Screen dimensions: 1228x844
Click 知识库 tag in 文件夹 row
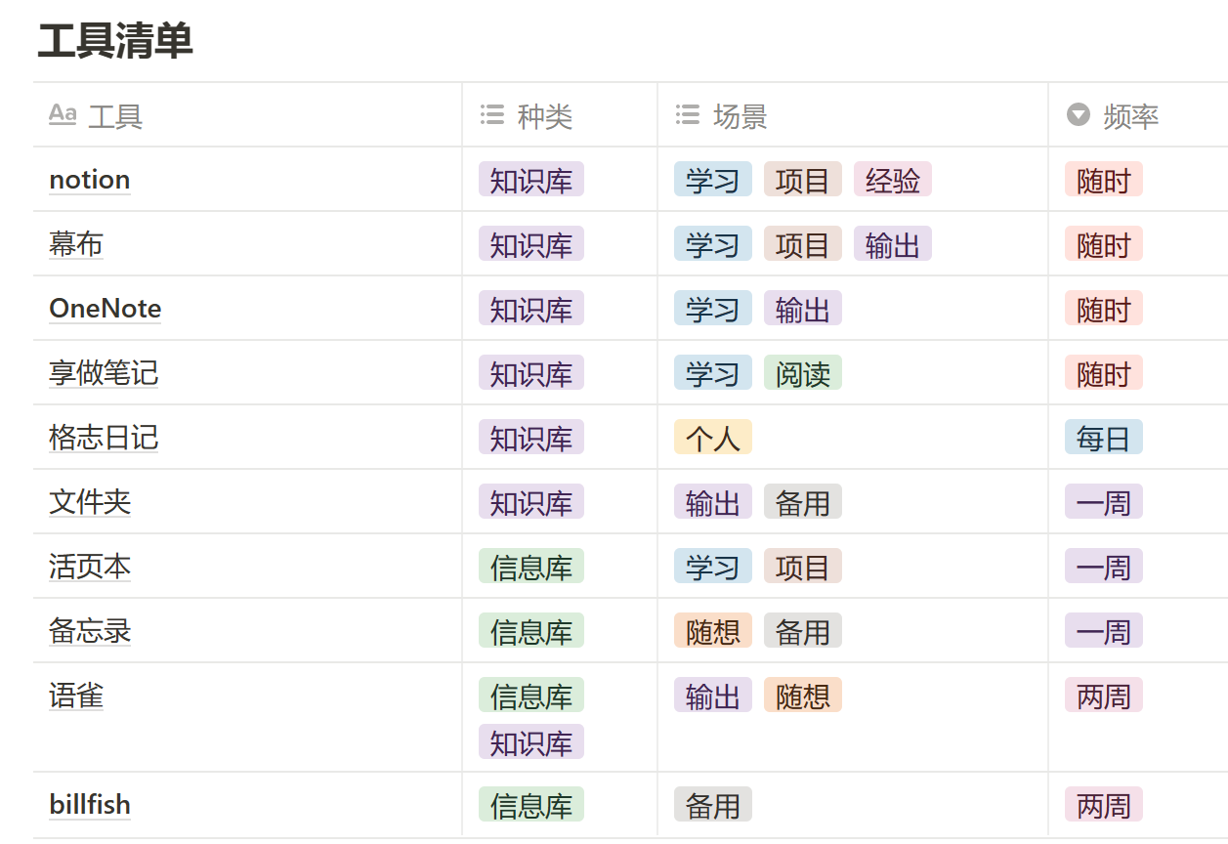531,502
